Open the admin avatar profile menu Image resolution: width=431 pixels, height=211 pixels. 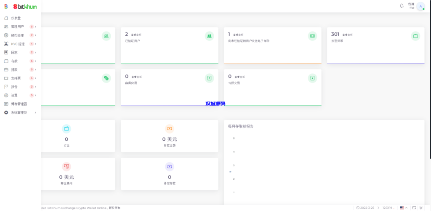pos(420,6)
